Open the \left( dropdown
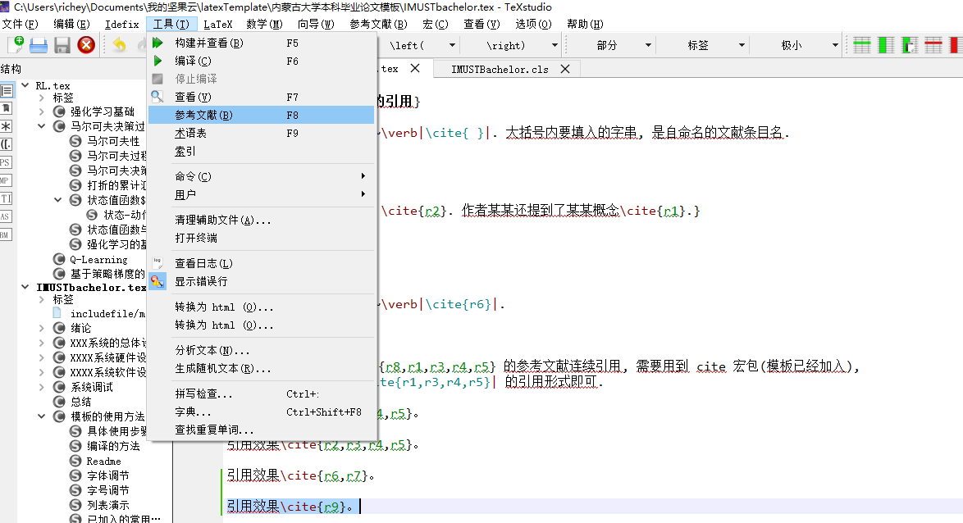Viewport: 963px width, 523px height. click(x=453, y=45)
